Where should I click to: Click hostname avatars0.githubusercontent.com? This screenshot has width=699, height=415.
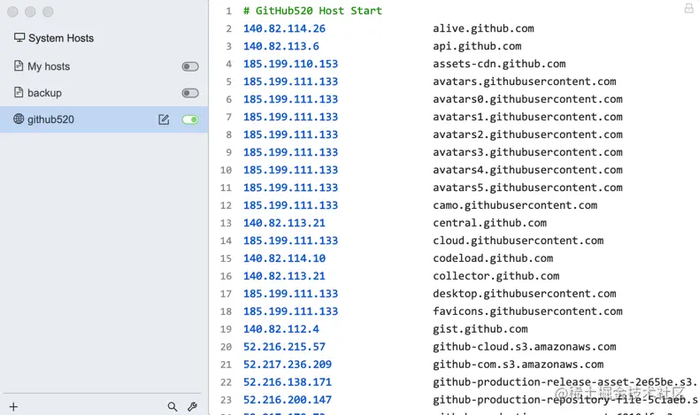[x=527, y=99]
